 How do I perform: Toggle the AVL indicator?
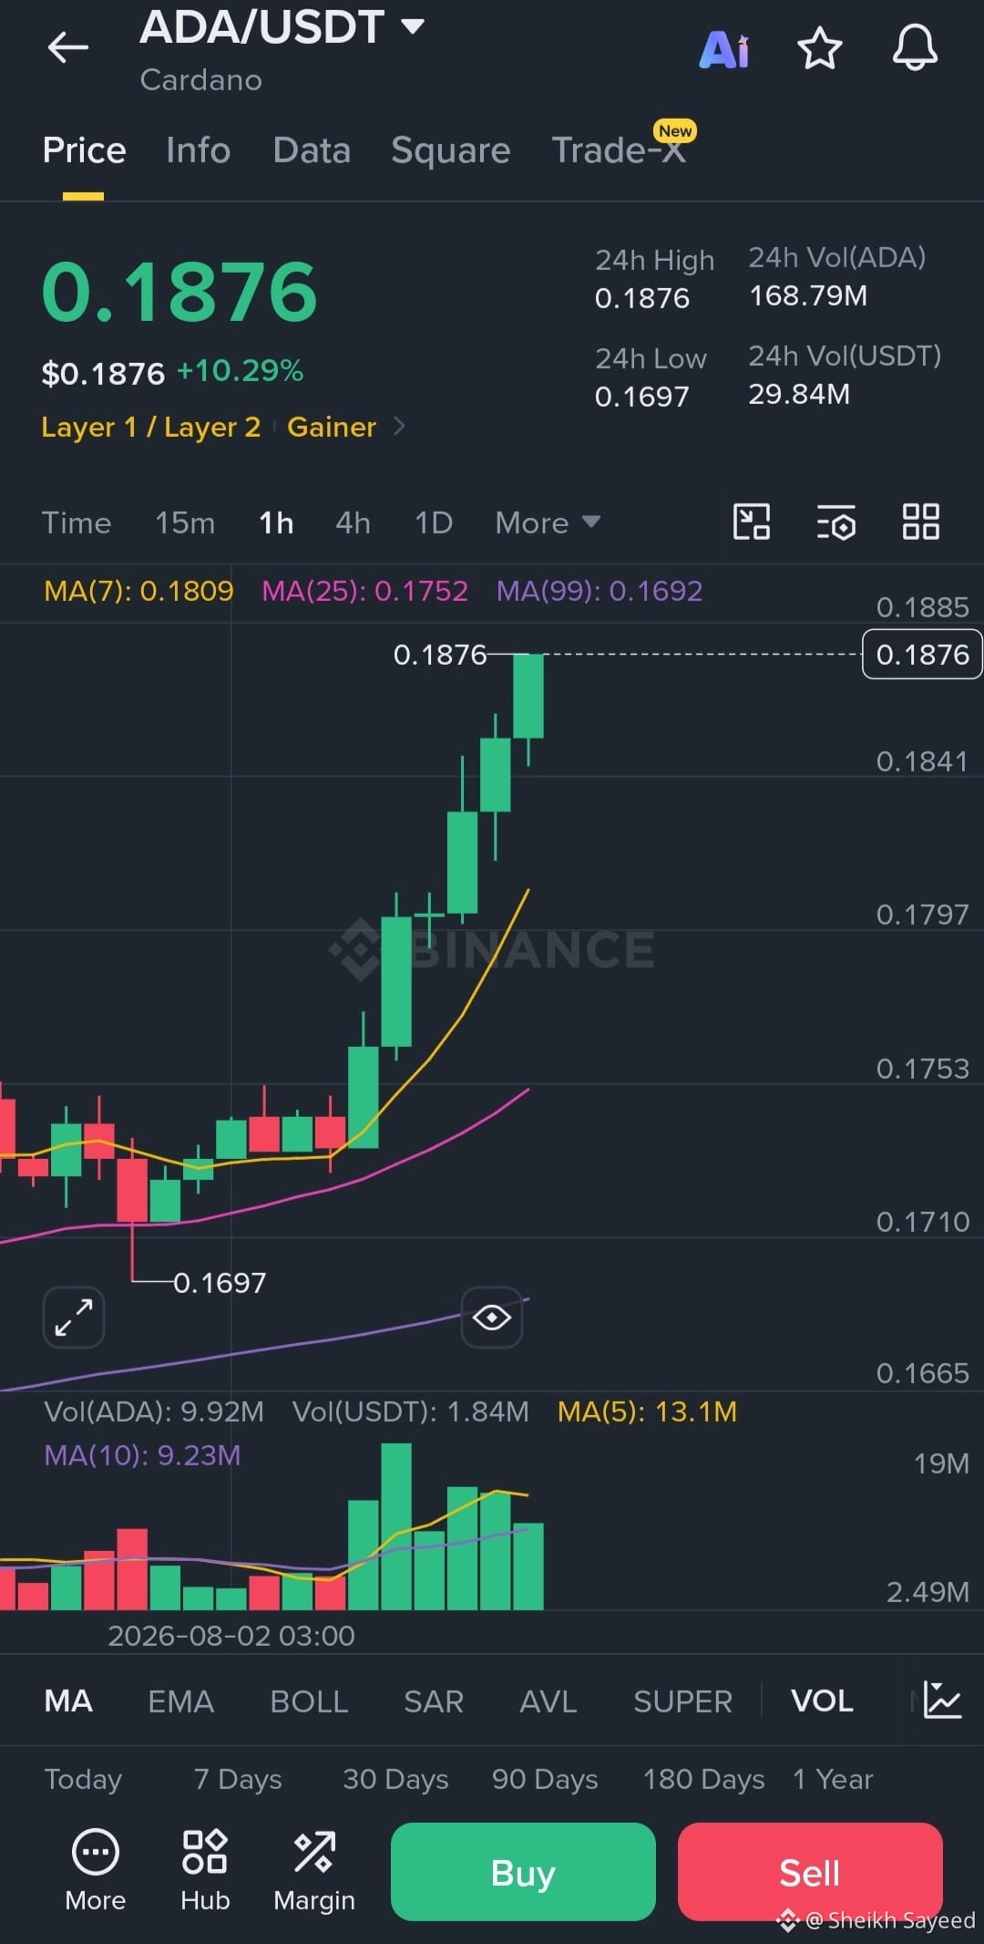click(548, 1701)
